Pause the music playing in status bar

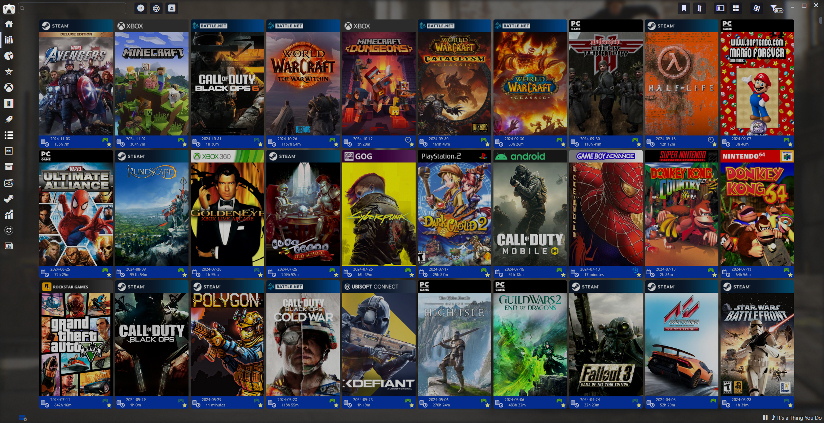coord(765,418)
